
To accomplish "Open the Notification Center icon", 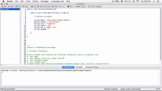I will pyautogui.click(x=158, y=1).
